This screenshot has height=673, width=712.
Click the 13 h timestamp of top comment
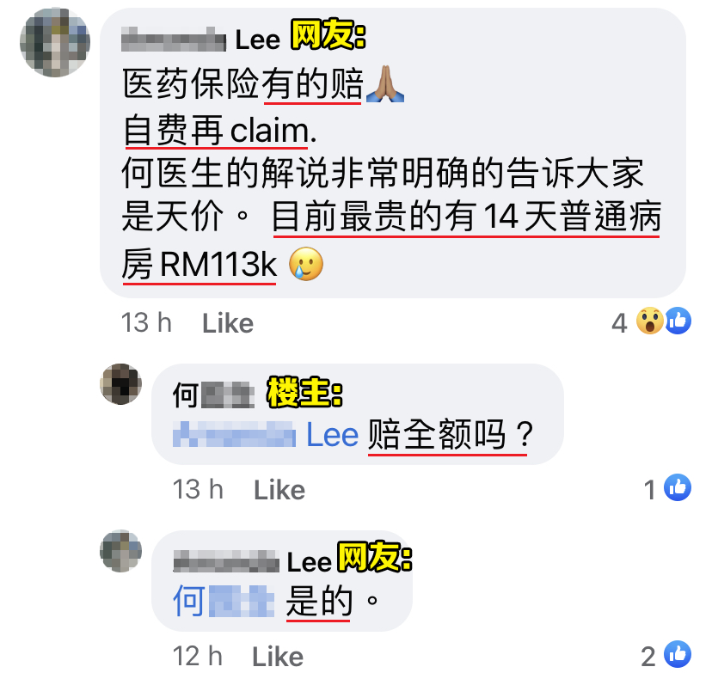pyautogui.click(x=146, y=322)
